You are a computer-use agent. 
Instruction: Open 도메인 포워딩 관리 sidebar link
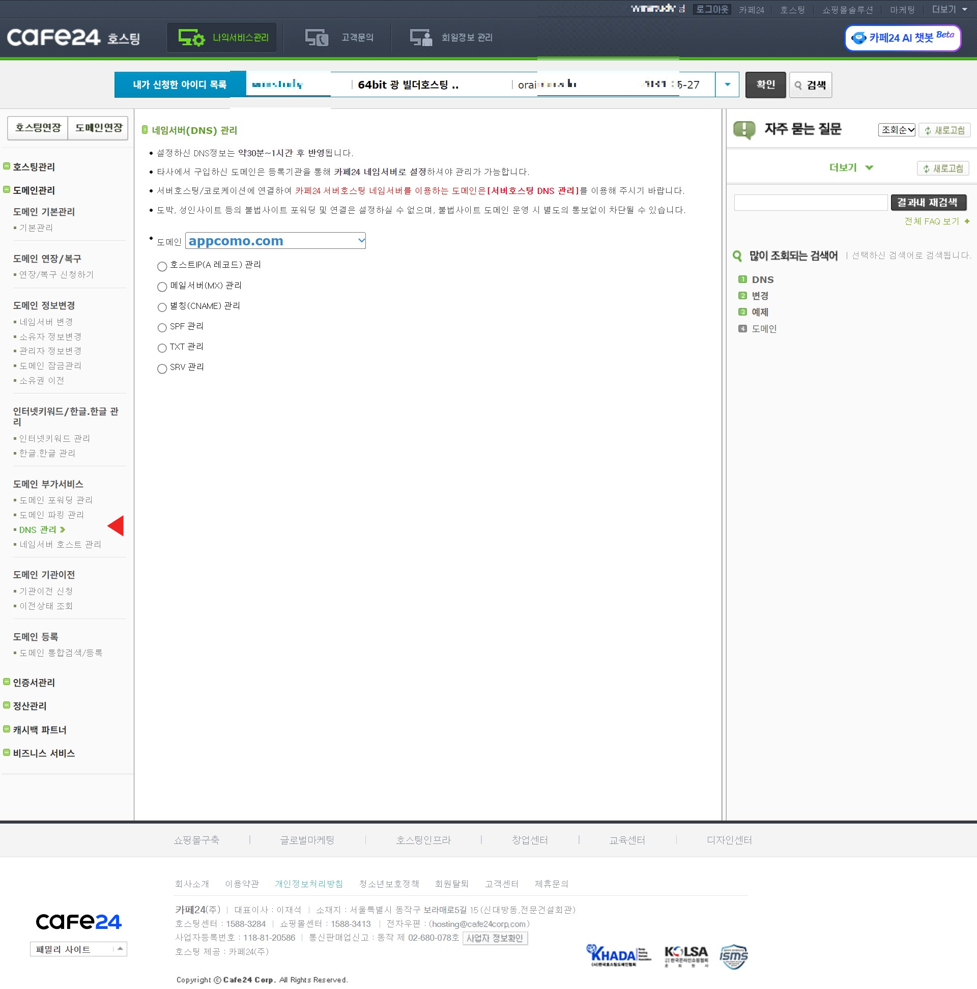56,500
